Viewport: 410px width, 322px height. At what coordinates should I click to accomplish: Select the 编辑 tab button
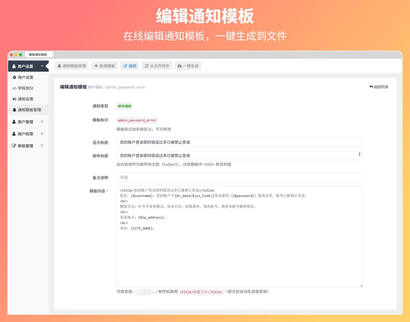coord(130,66)
